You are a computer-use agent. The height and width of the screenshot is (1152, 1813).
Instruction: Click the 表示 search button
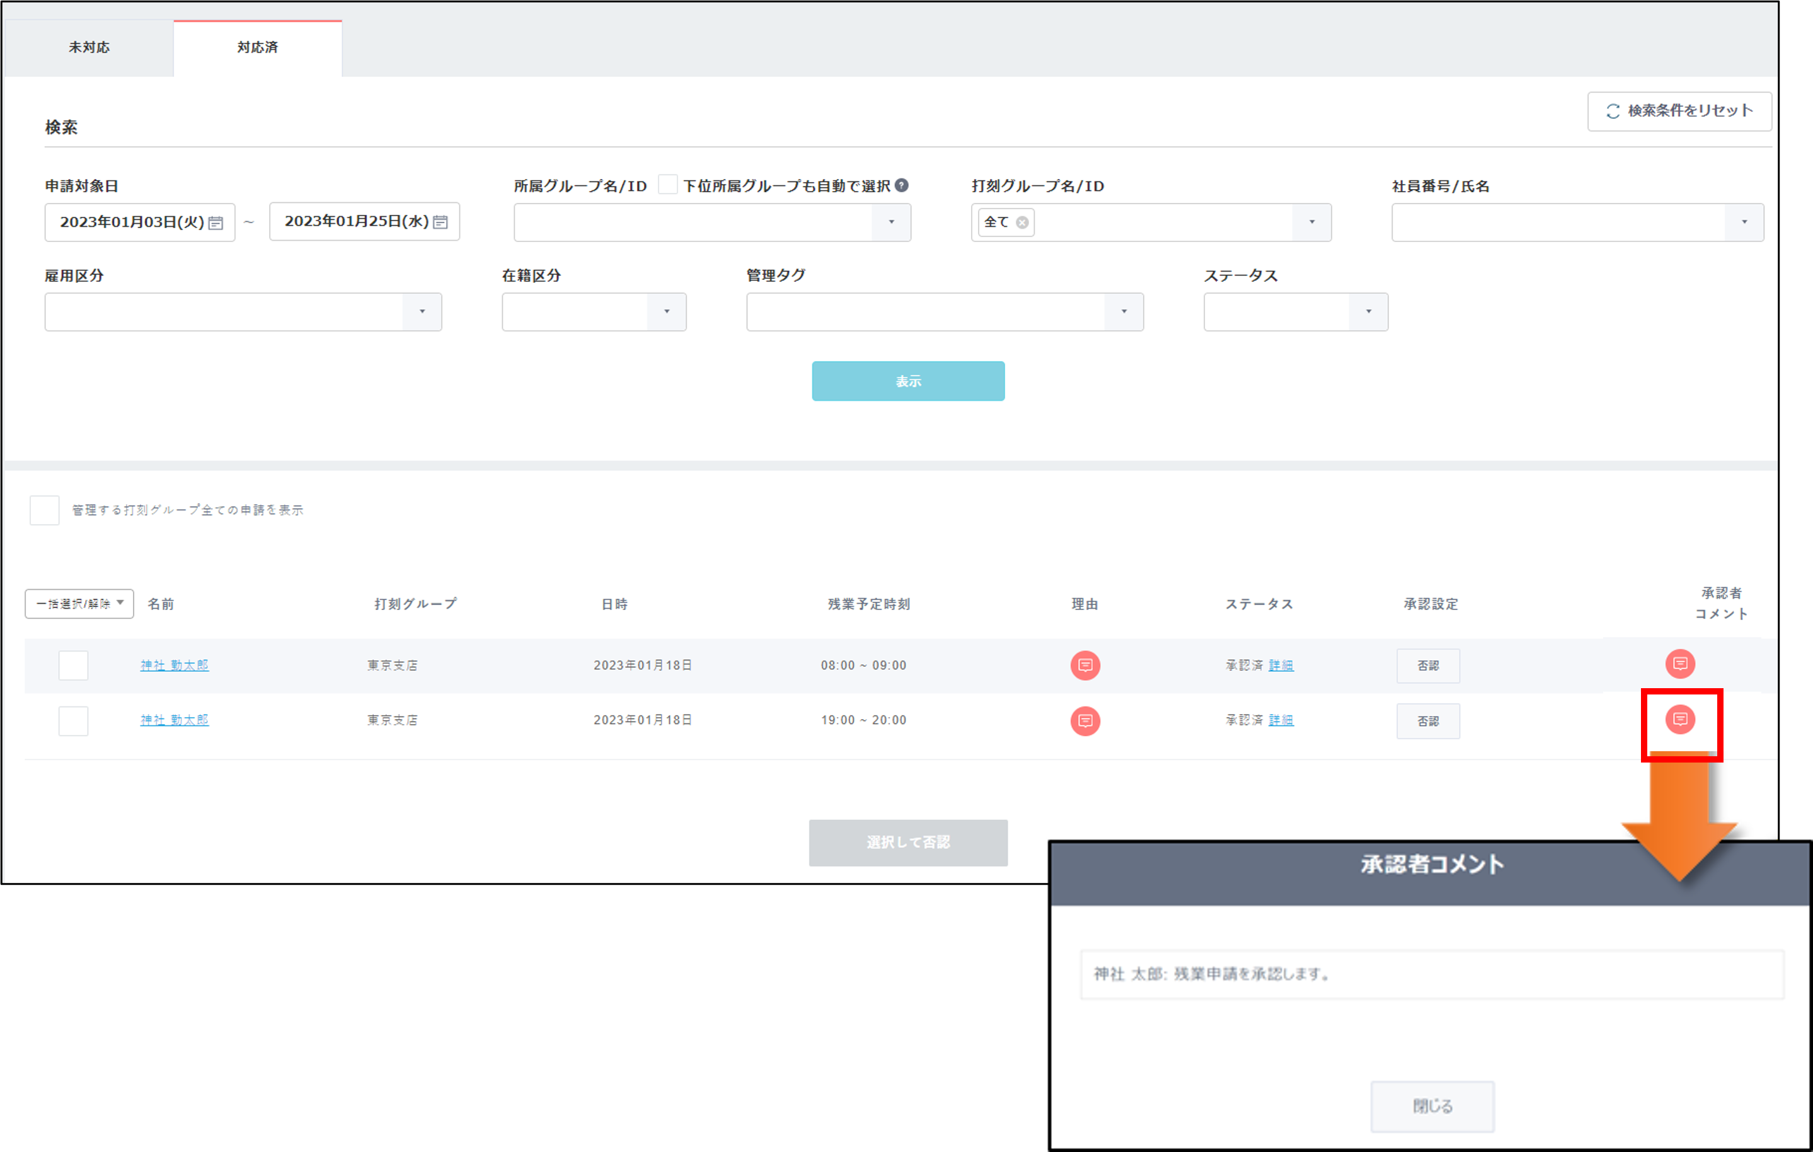(907, 381)
